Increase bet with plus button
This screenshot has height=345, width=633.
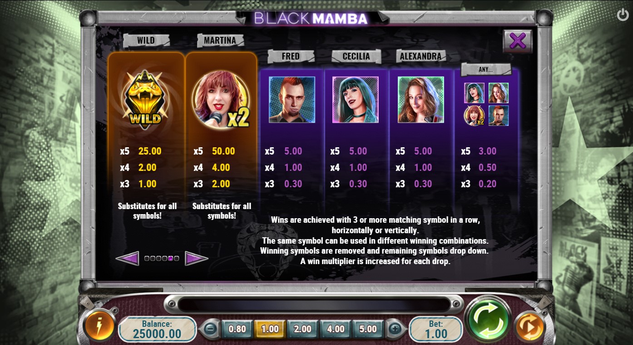pos(395,329)
